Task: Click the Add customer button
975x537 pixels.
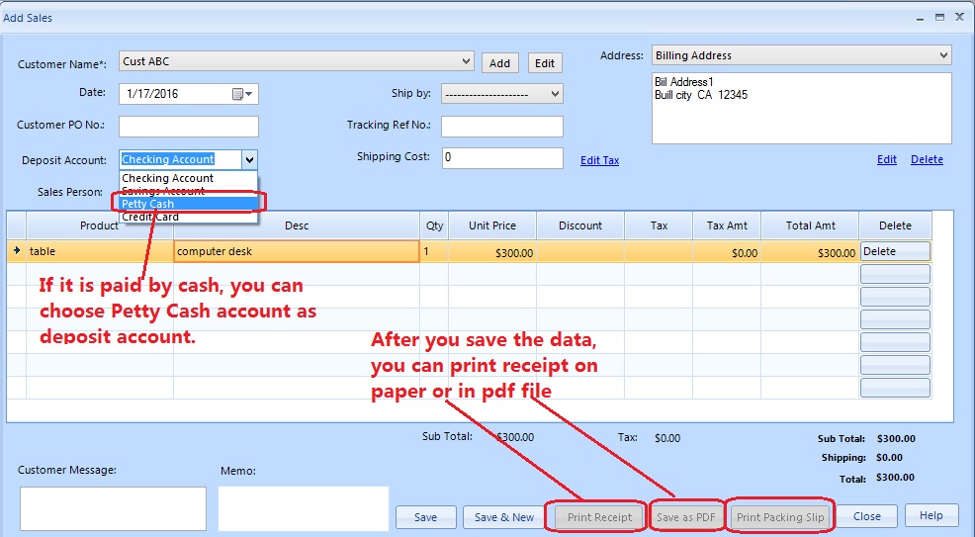Action: click(x=500, y=63)
